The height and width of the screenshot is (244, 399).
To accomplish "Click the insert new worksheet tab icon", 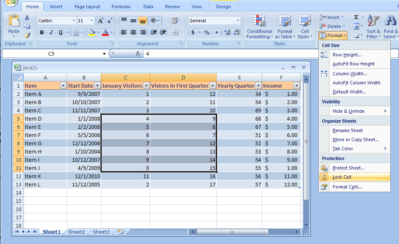I will (x=120, y=232).
